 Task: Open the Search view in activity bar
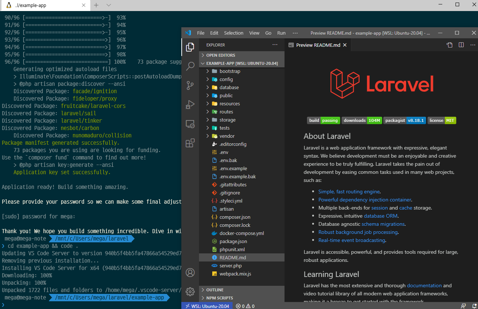point(190,66)
